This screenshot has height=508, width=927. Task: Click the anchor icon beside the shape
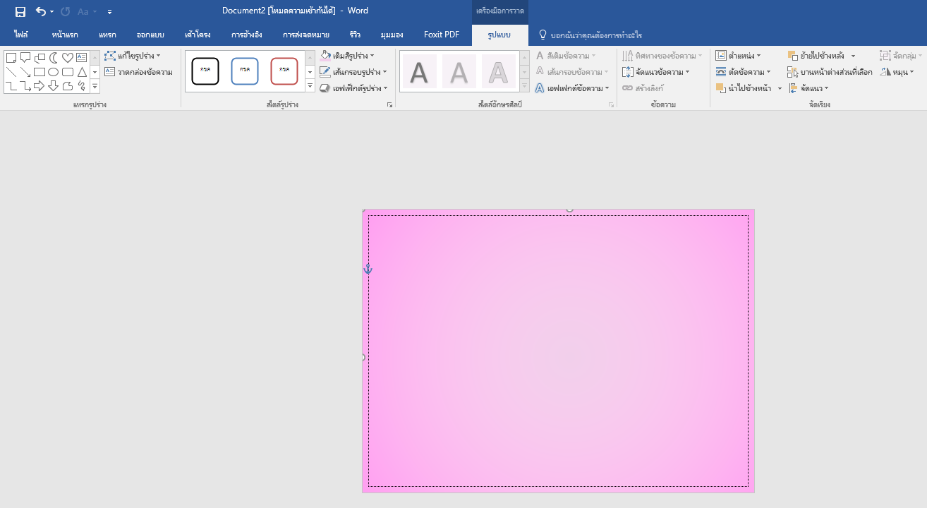368,269
